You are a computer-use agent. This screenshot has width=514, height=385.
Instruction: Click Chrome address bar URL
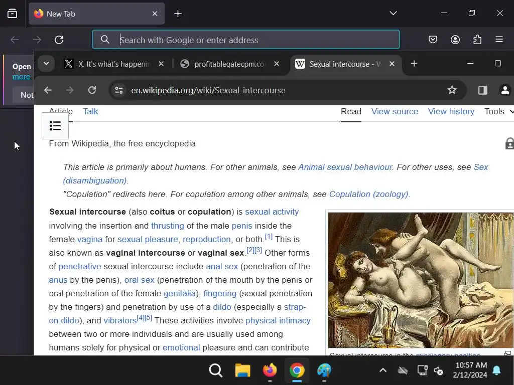pyautogui.click(x=208, y=90)
